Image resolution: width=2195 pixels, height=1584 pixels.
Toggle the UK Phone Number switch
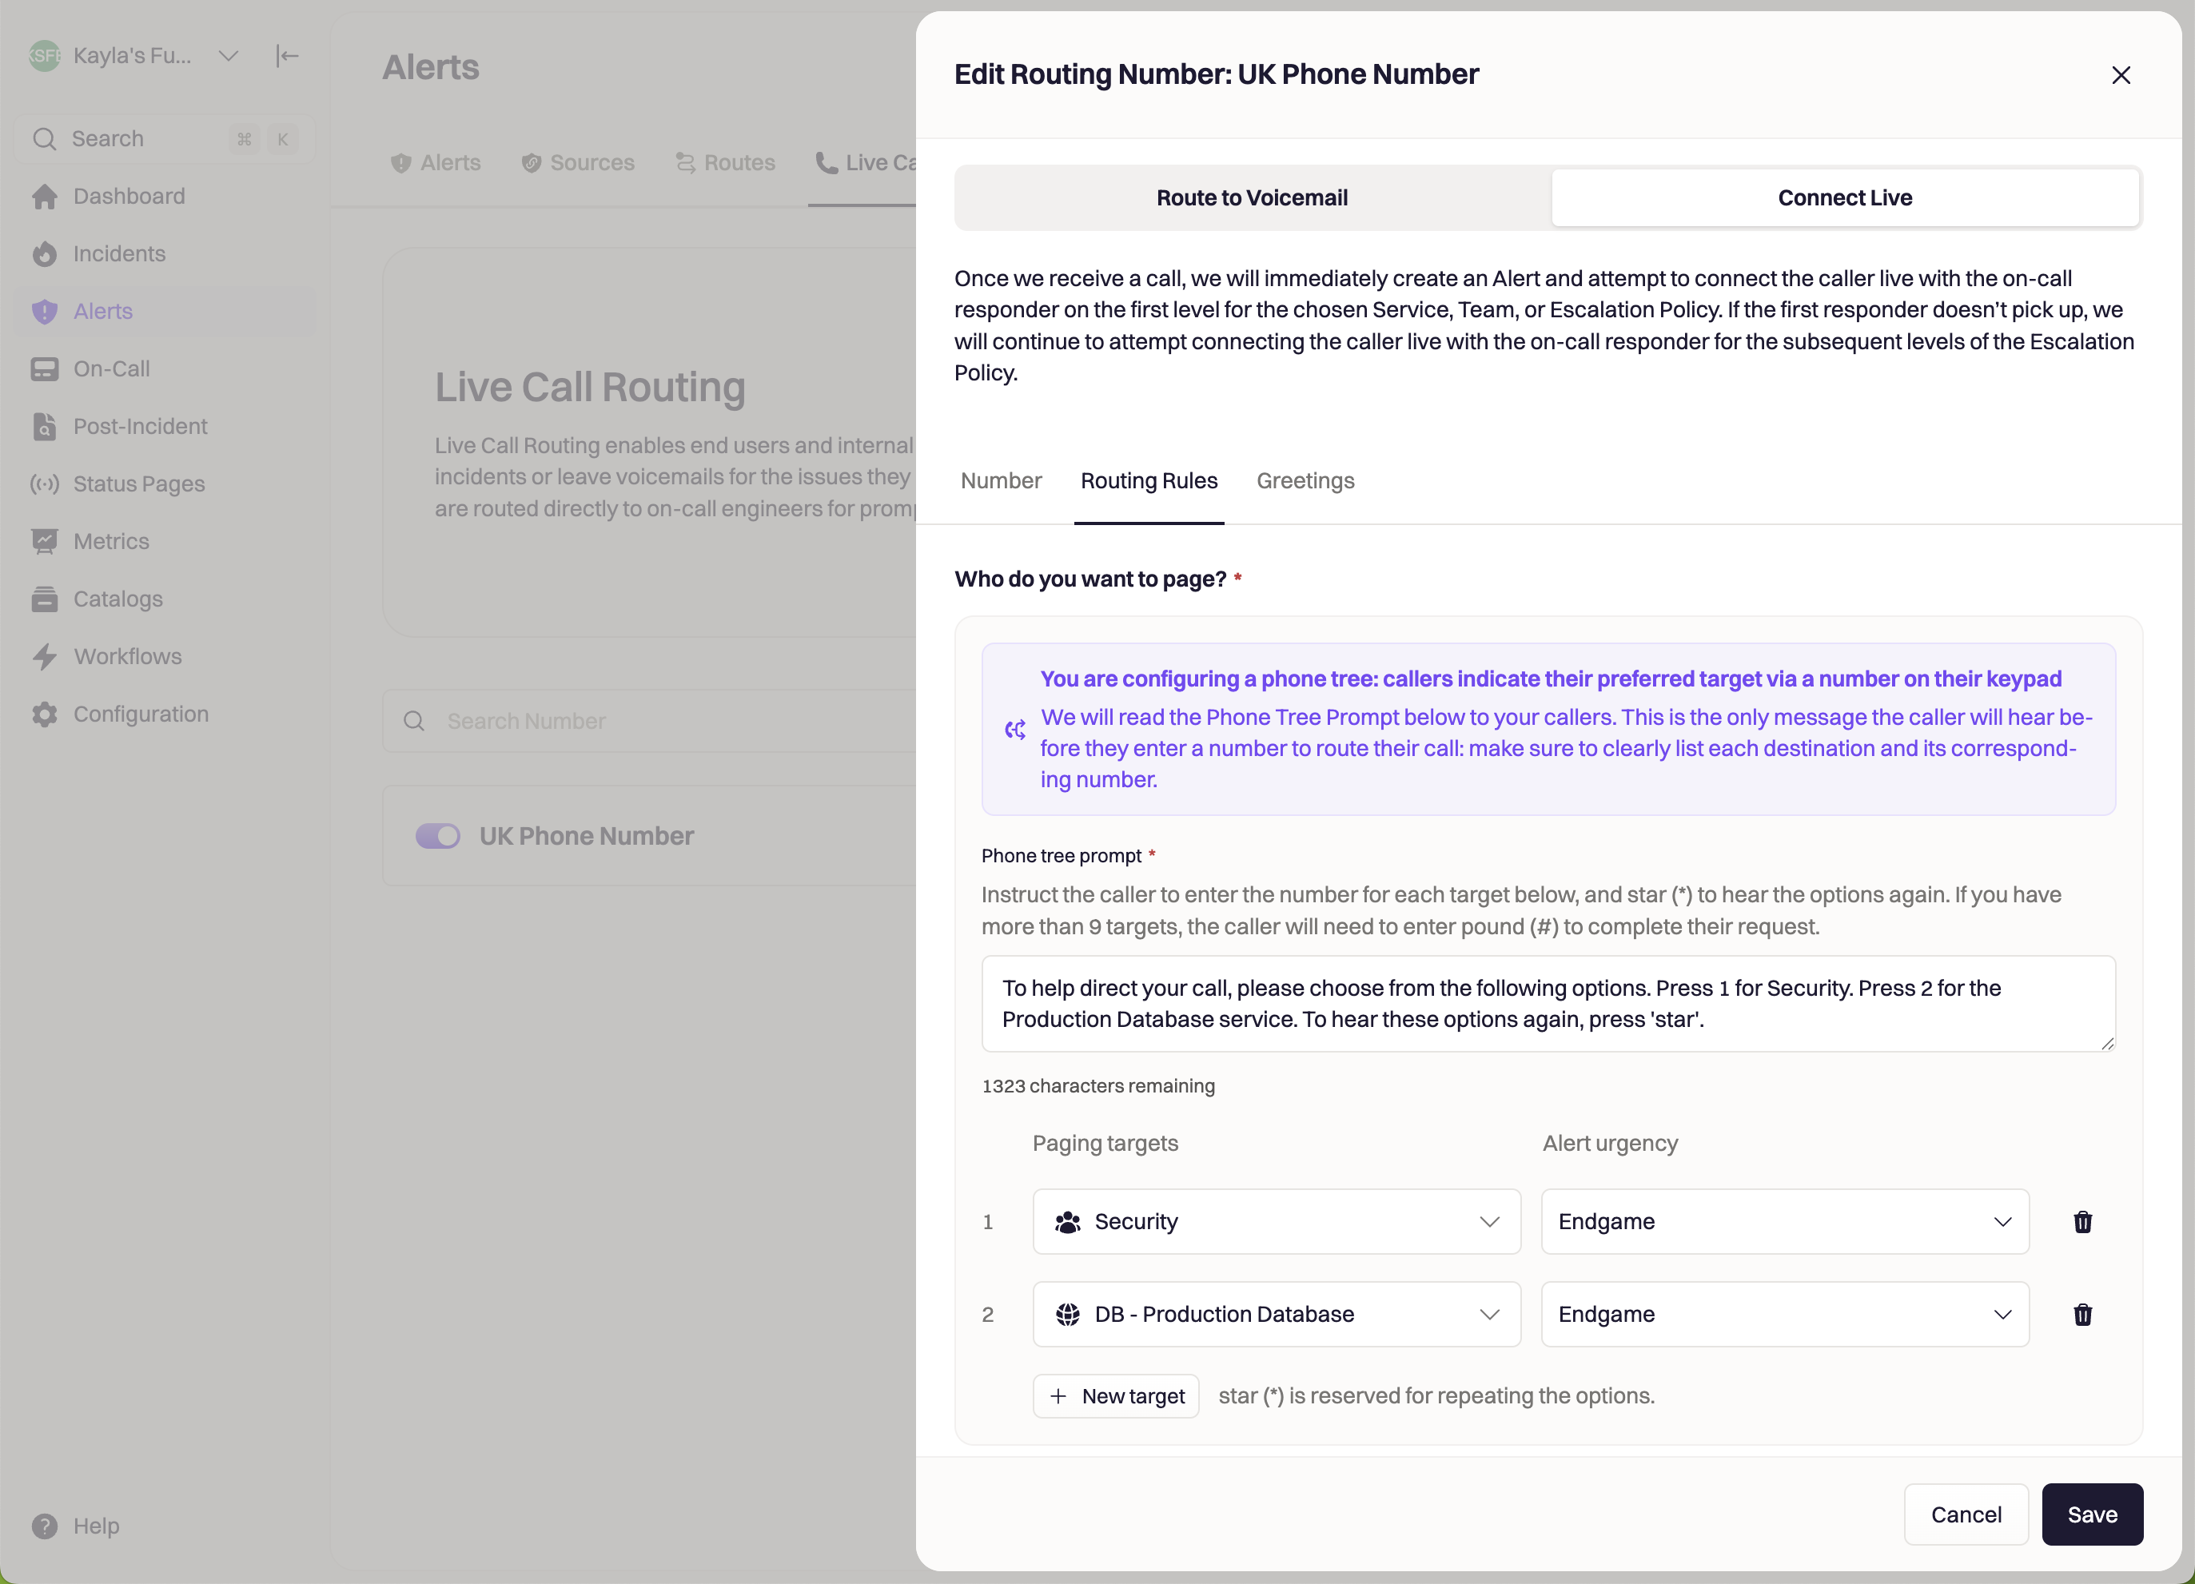pyautogui.click(x=437, y=836)
